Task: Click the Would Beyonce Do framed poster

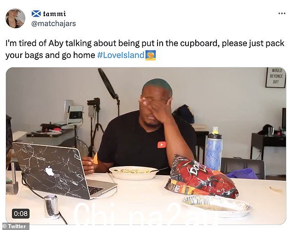Action: click(276, 77)
